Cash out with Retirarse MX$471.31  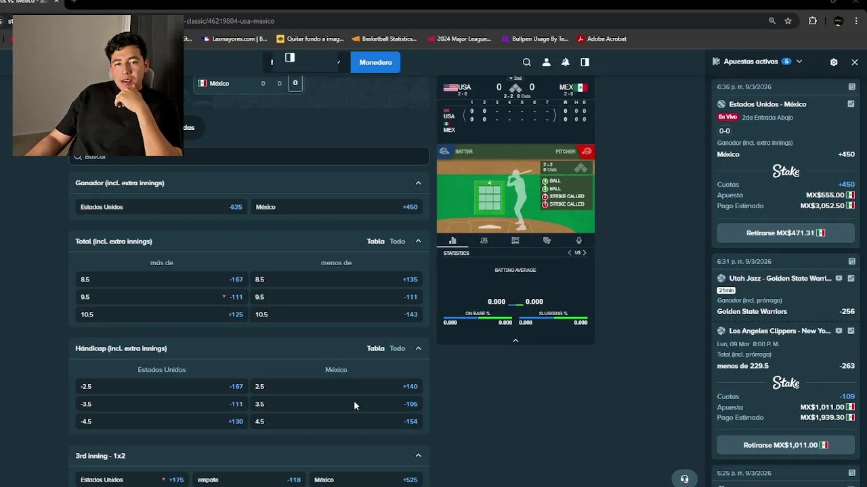(786, 233)
